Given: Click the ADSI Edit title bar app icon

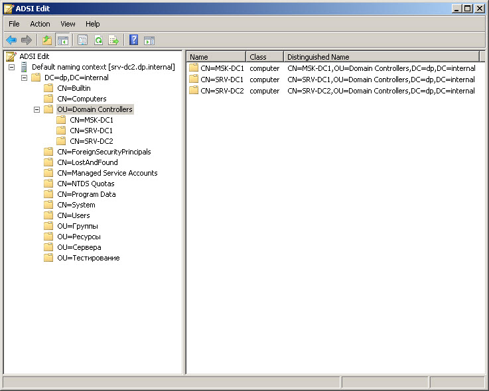Looking at the screenshot, I should (x=9, y=9).
